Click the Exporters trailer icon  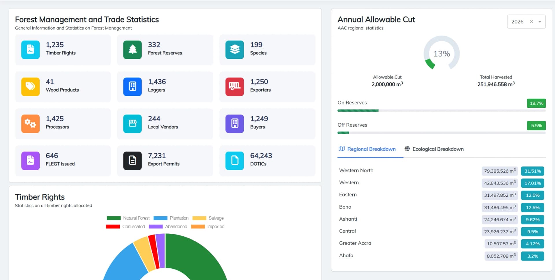click(x=235, y=87)
